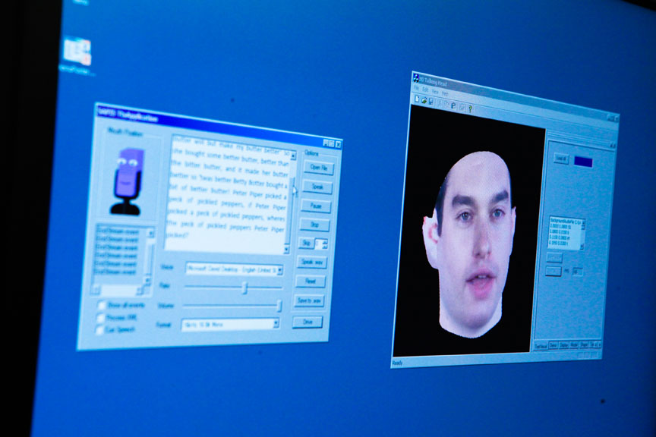Viewport: 656px width, 437px height.
Task: Click the Rate slider handle
Action: coord(244,288)
